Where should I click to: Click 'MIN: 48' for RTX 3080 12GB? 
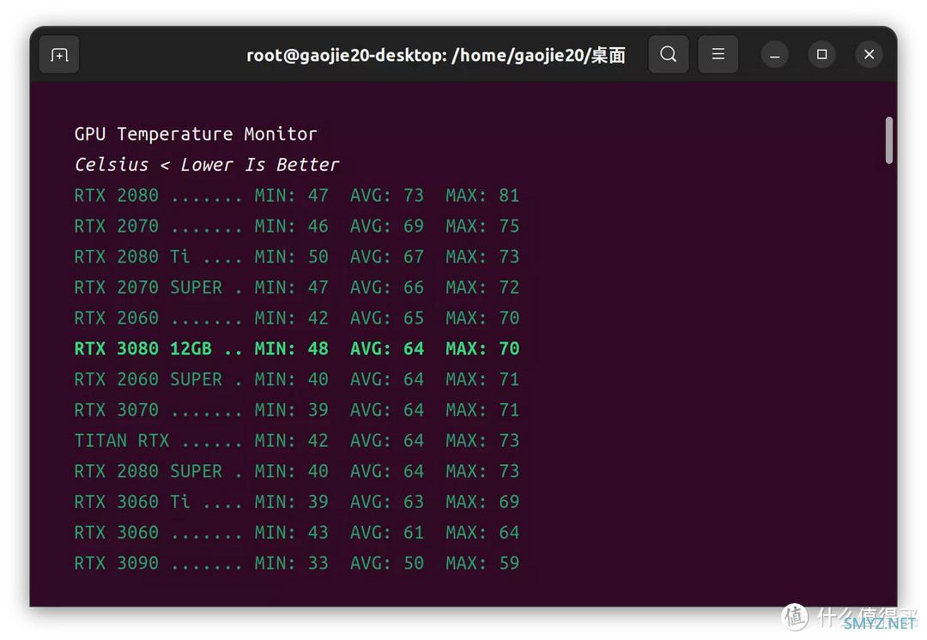(292, 348)
